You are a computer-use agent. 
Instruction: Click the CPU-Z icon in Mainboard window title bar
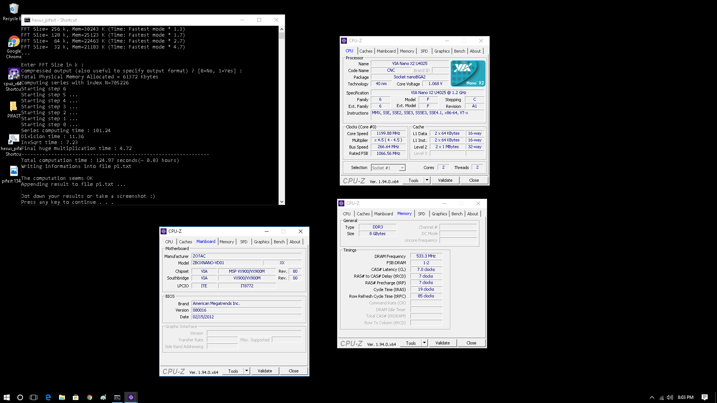164,231
